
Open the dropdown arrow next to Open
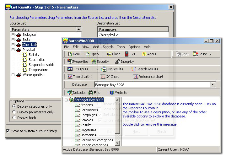coord(103,54)
